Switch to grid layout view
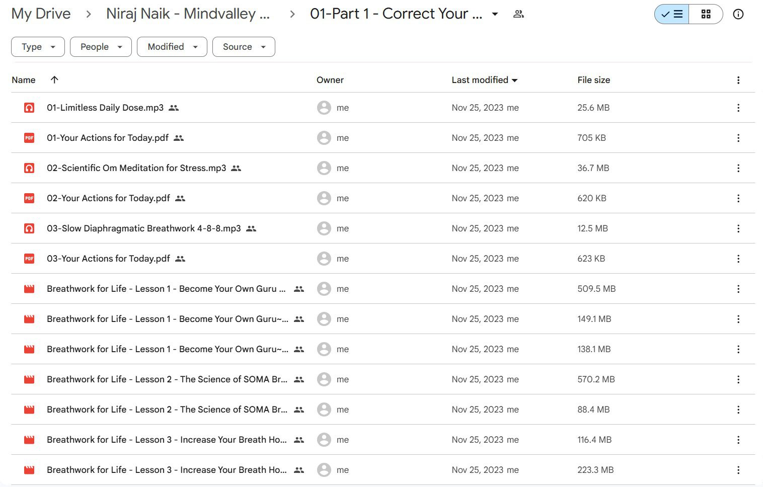The height and width of the screenshot is (487, 763). [x=706, y=14]
